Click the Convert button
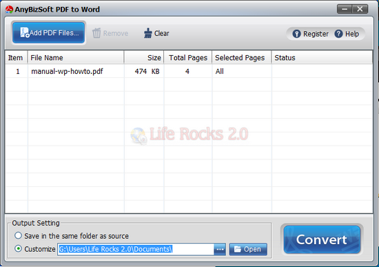 pos(322,239)
